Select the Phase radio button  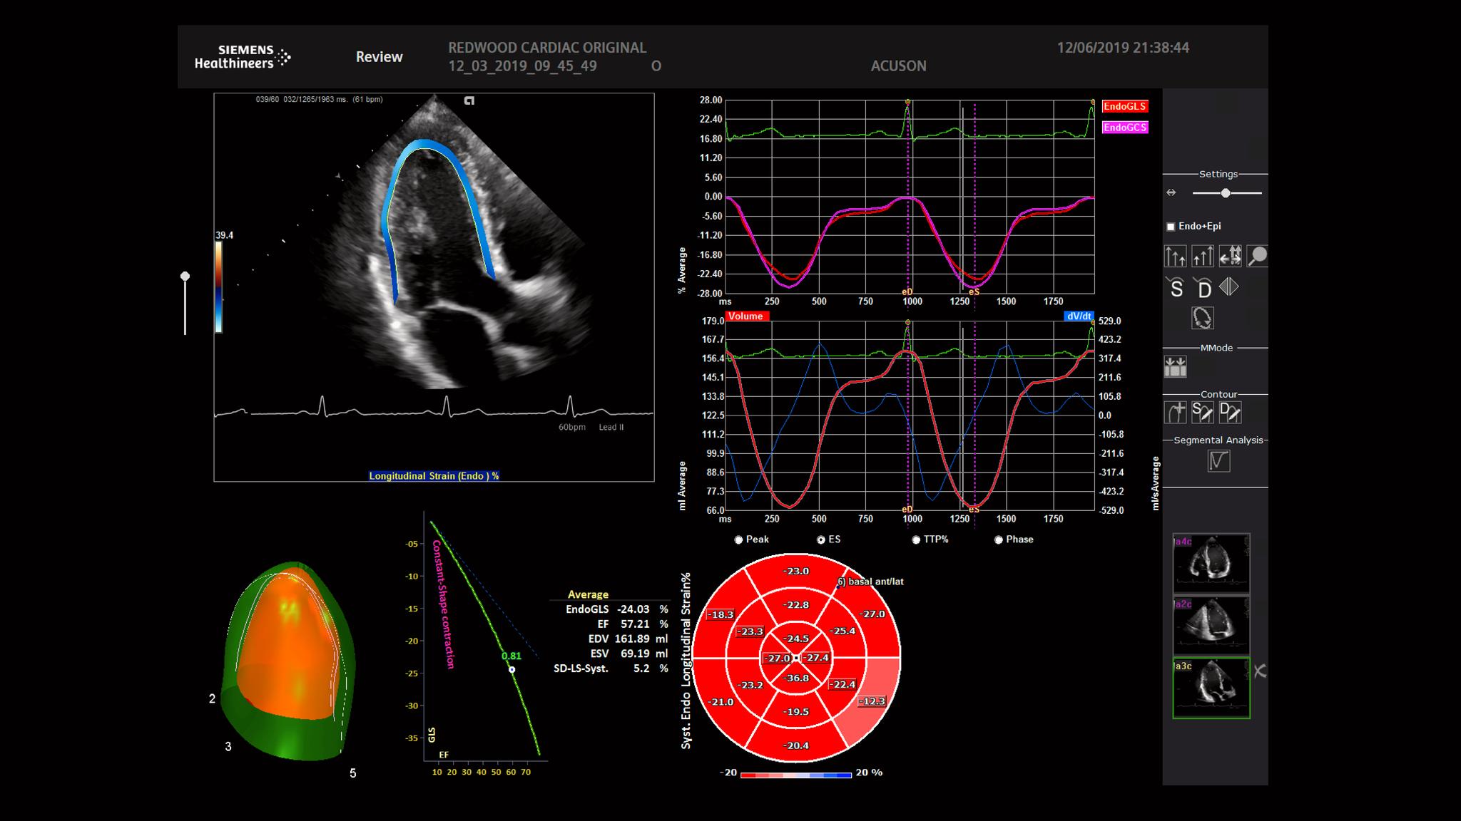[998, 539]
